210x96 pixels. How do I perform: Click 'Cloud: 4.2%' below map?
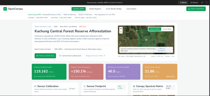169,56
